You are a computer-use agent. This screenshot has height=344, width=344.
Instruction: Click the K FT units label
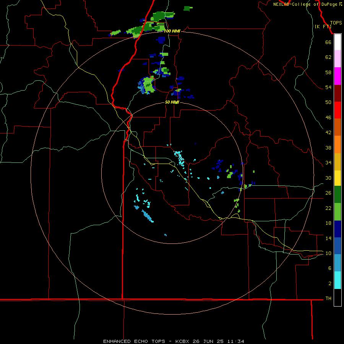click(x=323, y=26)
